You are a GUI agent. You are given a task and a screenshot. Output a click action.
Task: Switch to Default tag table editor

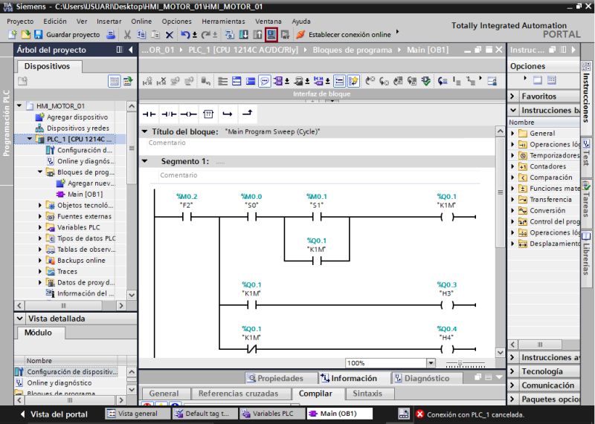(x=205, y=414)
